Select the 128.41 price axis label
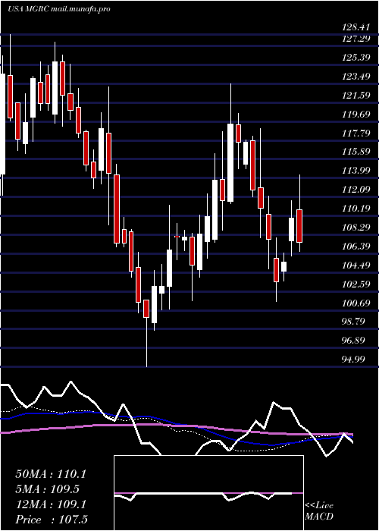 tap(355, 28)
